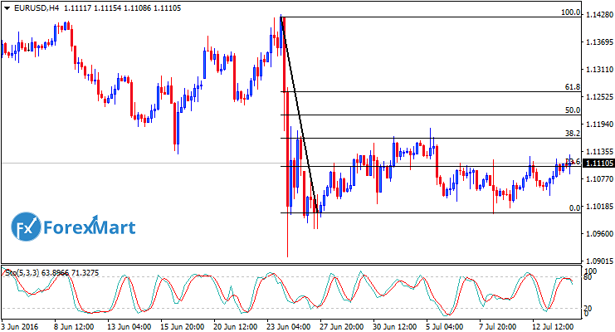
Task: Click the 3 Jun 2016 date label
Action: [x=21, y=325]
